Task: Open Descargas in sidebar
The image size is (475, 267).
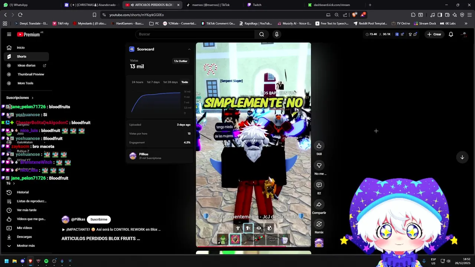Action: pyautogui.click(x=26, y=237)
